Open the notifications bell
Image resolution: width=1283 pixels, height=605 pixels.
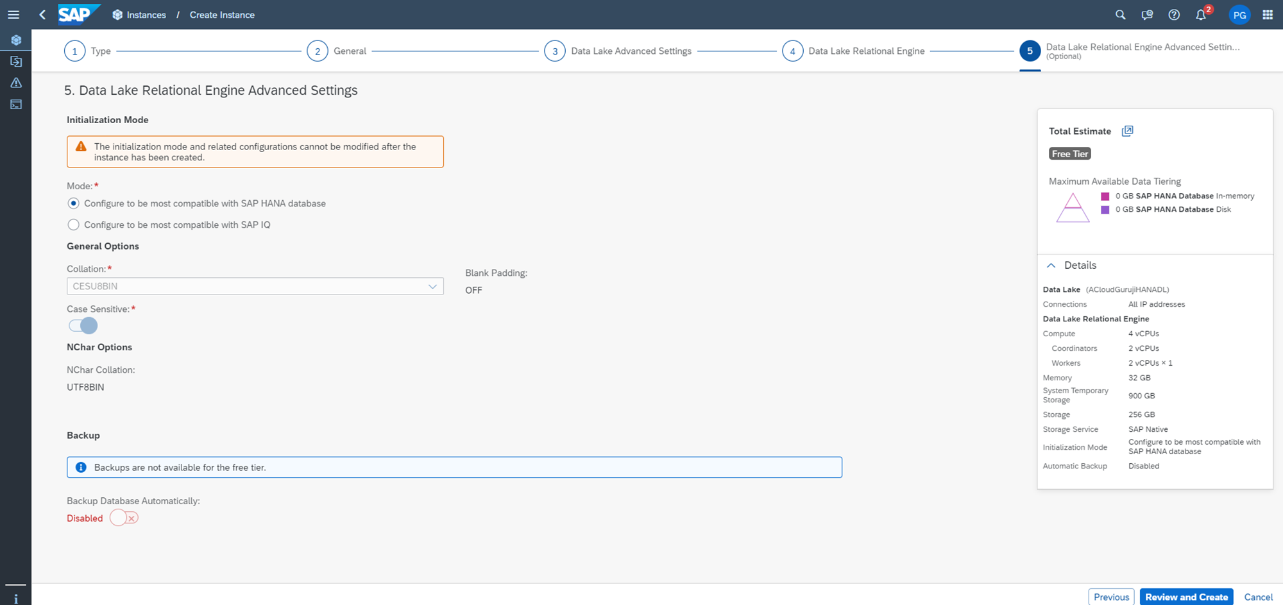[x=1201, y=15]
